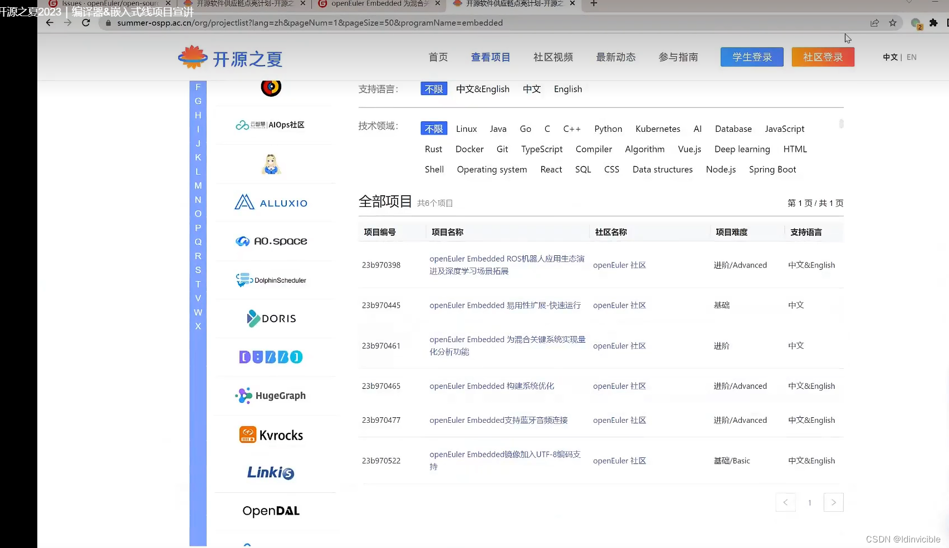Filter 技术领域 by Deep learning

pyautogui.click(x=742, y=149)
